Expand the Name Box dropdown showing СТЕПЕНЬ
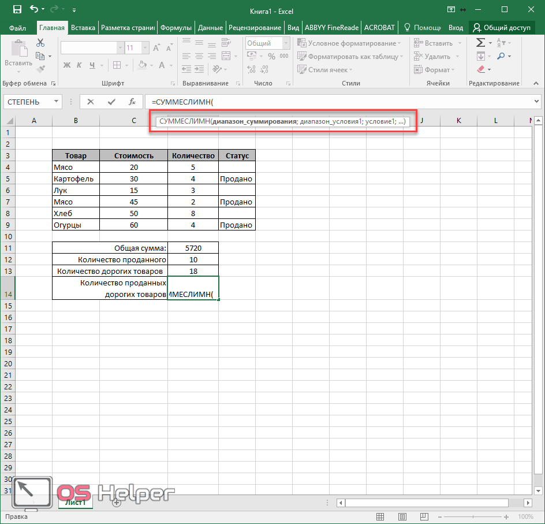This screenshot has height=524, width=545. (57, 102)
